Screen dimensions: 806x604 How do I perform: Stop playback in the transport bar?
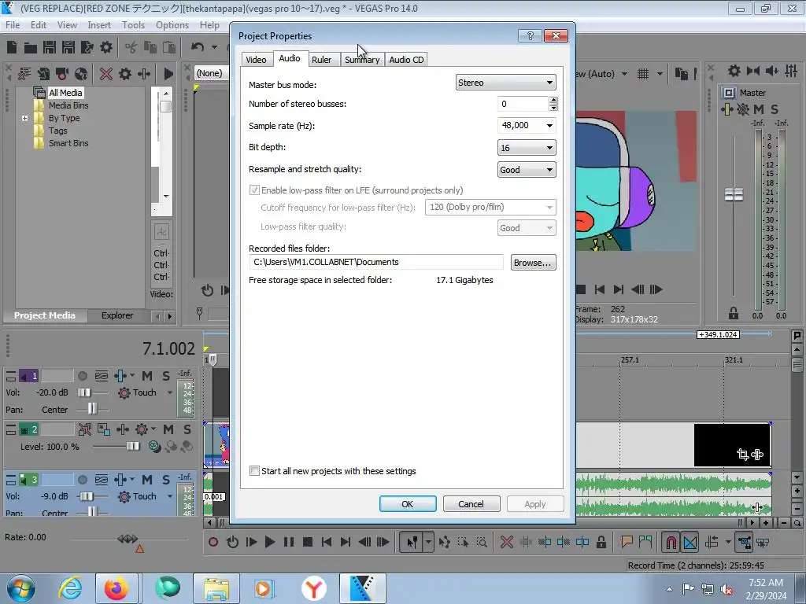[x=308, y=542]
